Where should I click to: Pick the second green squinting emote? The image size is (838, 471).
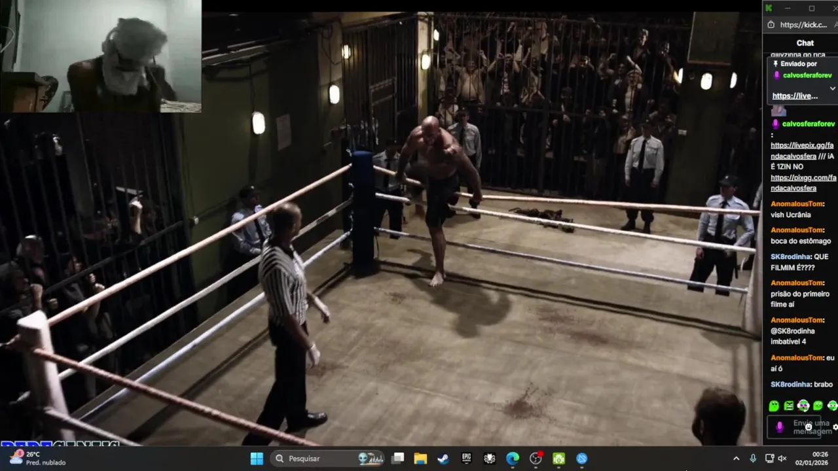coord(789,406)
